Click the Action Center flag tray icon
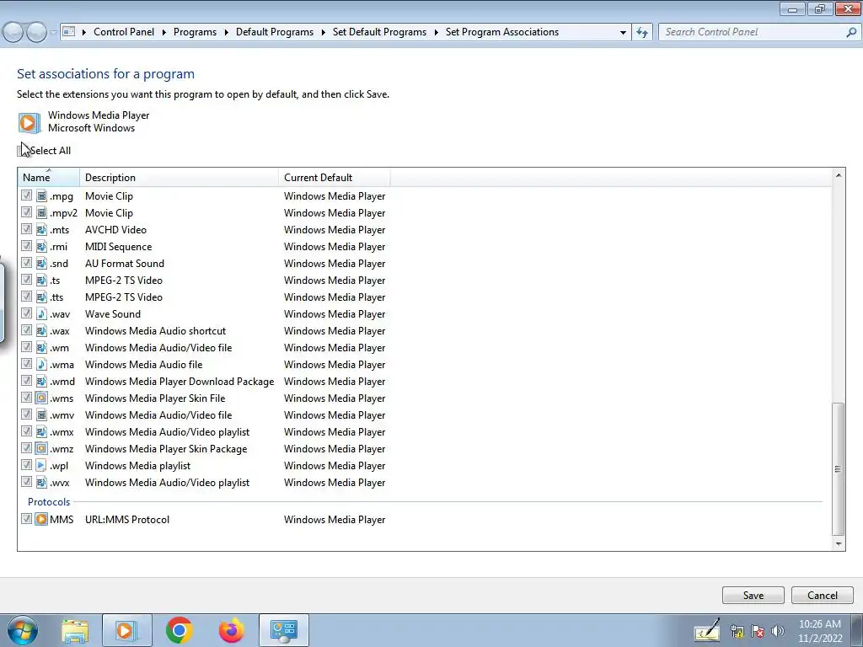Viewport: 863px width, 647px height. pyautogui.click(x=758, y=631)
